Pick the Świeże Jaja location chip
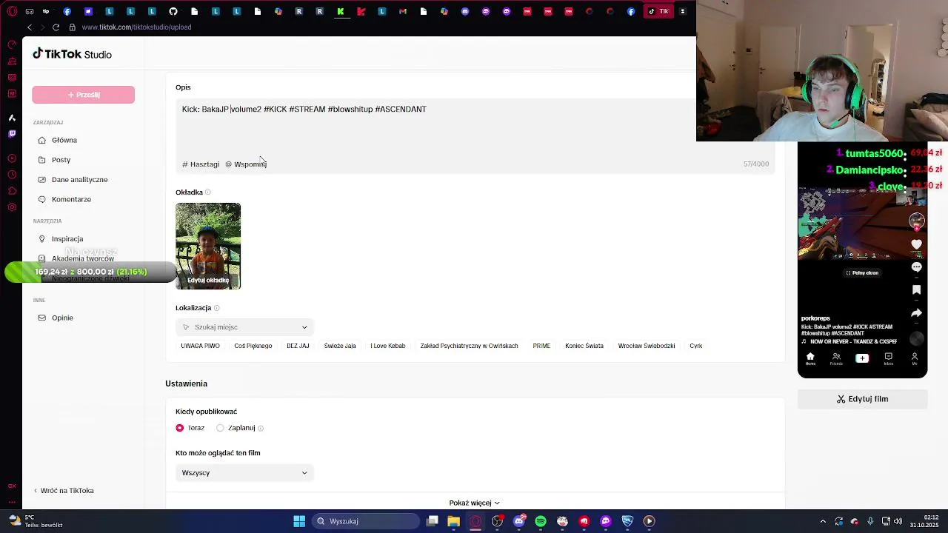The width and height of the screenshot is (948, 533). 340,346
